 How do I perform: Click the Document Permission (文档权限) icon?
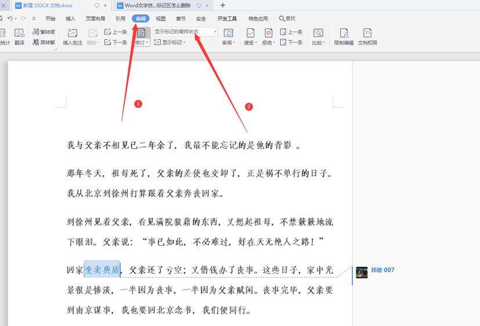(x=367, y=33)
